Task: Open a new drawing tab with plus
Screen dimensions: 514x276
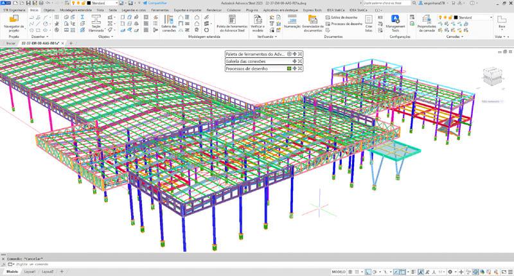Action: [x=71, y=43]
